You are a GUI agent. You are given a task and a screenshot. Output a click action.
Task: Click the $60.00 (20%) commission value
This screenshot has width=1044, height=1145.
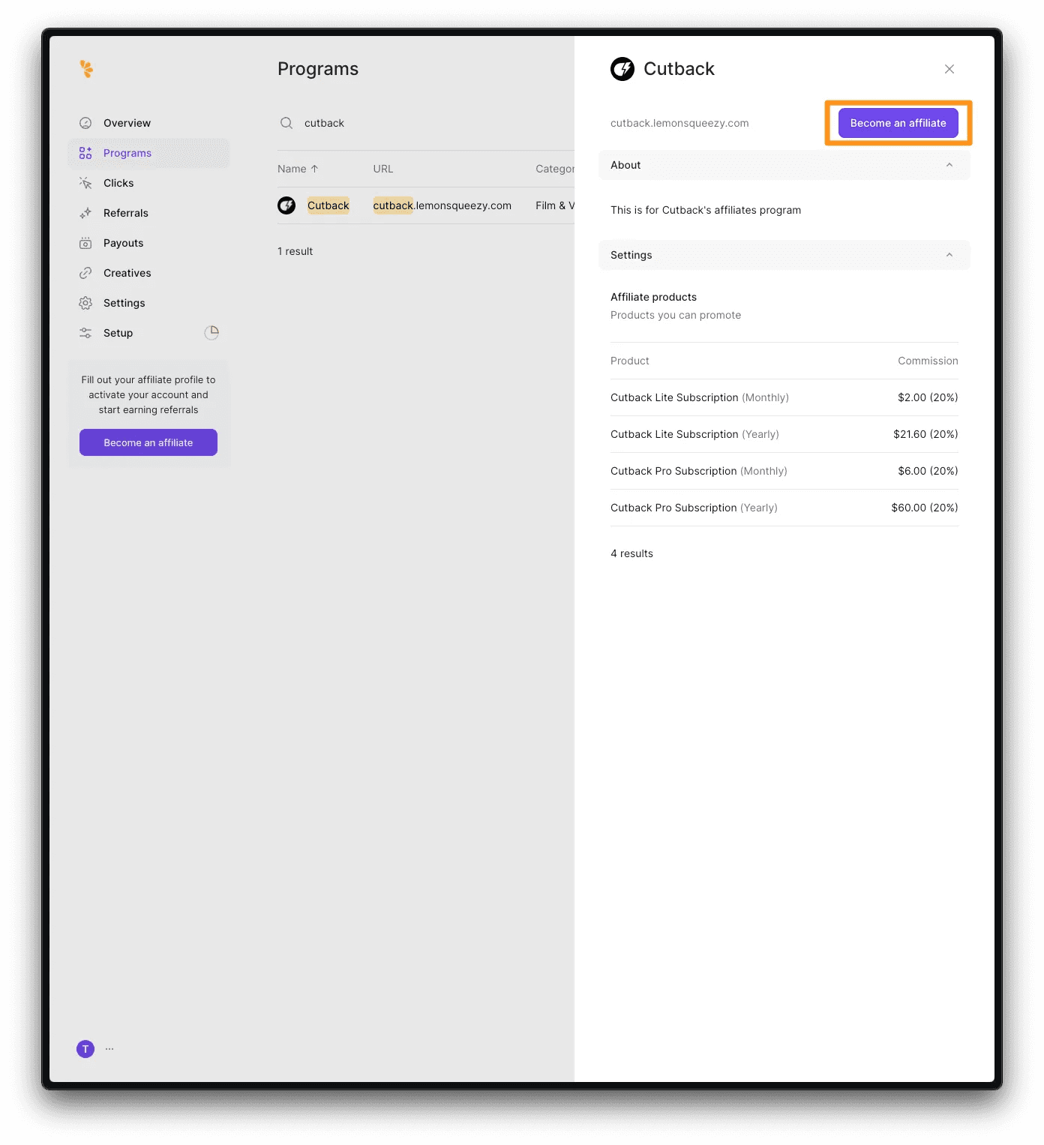click(925, 508)
